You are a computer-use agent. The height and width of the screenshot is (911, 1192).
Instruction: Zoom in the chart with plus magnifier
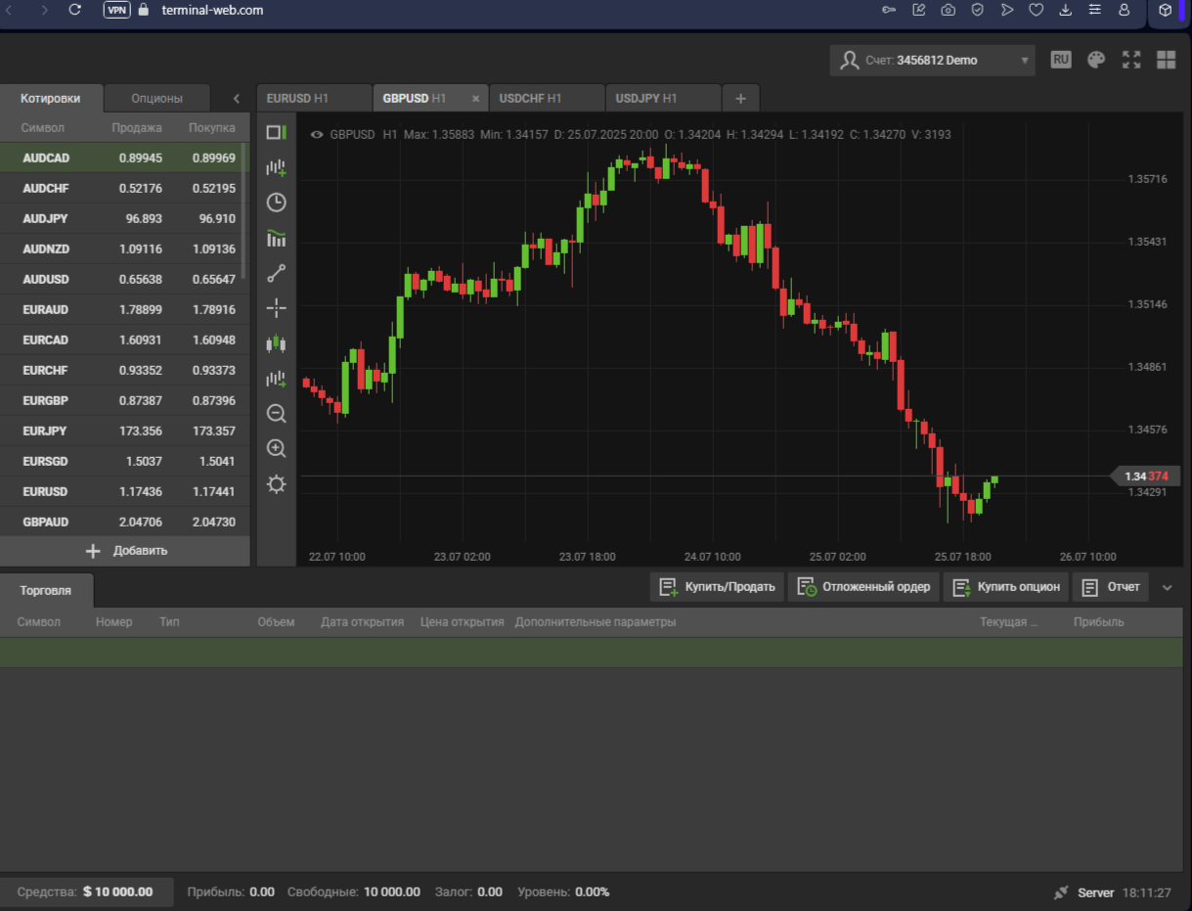(x=277, y=449)
